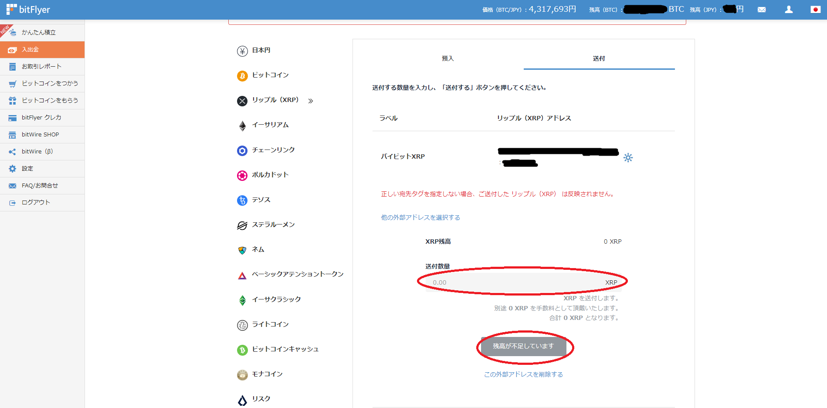Click 他の外部アドレスを選択する link
Image resolution: width=827 pixels, height=408 pixels.
420,218
